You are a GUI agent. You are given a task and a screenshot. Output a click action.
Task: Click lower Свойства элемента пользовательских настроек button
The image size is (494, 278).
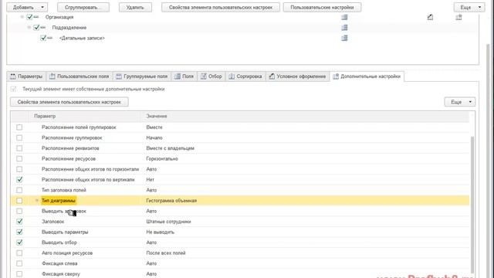tap(69, 102)
